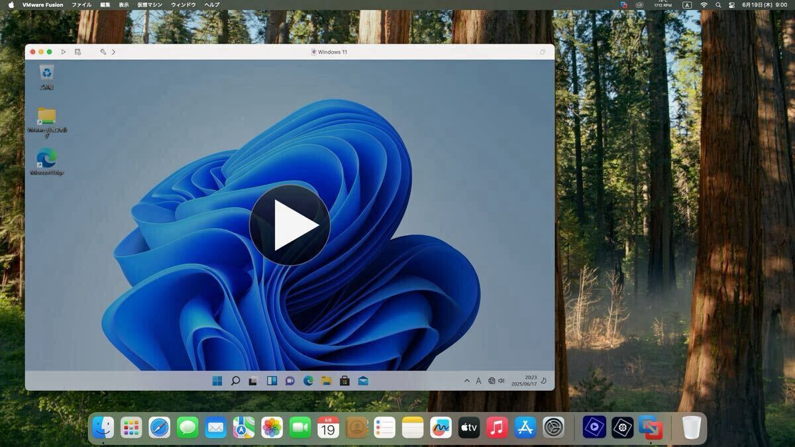Open the 表示 menu
The height and width of the screenshot is (447, 795).
coord(124,5)
